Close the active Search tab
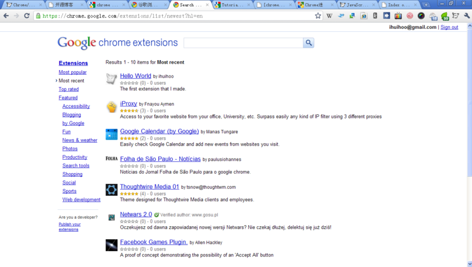The width and height of the screenshot is (472, 267). click(207, 5)
